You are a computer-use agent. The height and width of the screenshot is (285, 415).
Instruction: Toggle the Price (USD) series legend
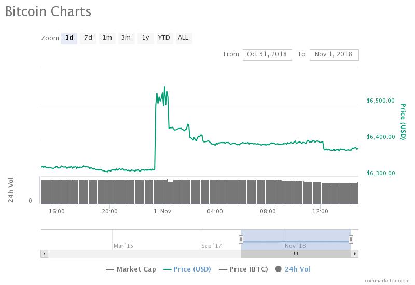(187, 269)
